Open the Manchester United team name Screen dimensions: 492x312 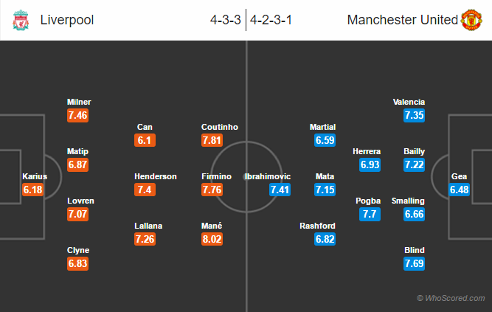click(x=403, y=20)
